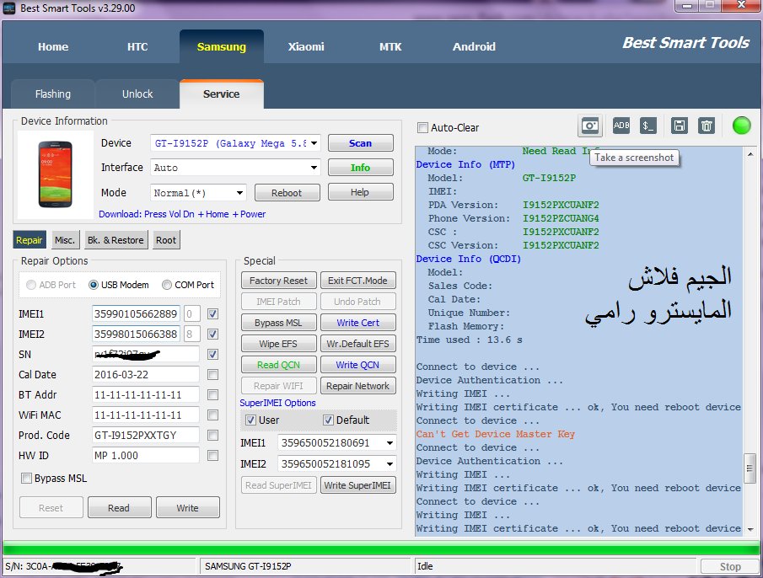Click the Wr.Default EFS button

point(357,344)
